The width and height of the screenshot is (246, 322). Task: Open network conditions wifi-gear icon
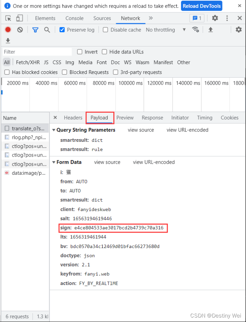pos(195,29)
